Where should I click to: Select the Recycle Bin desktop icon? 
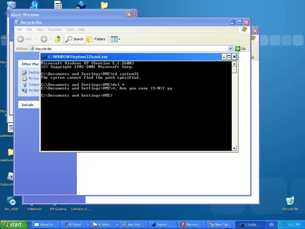click(290, 203)
